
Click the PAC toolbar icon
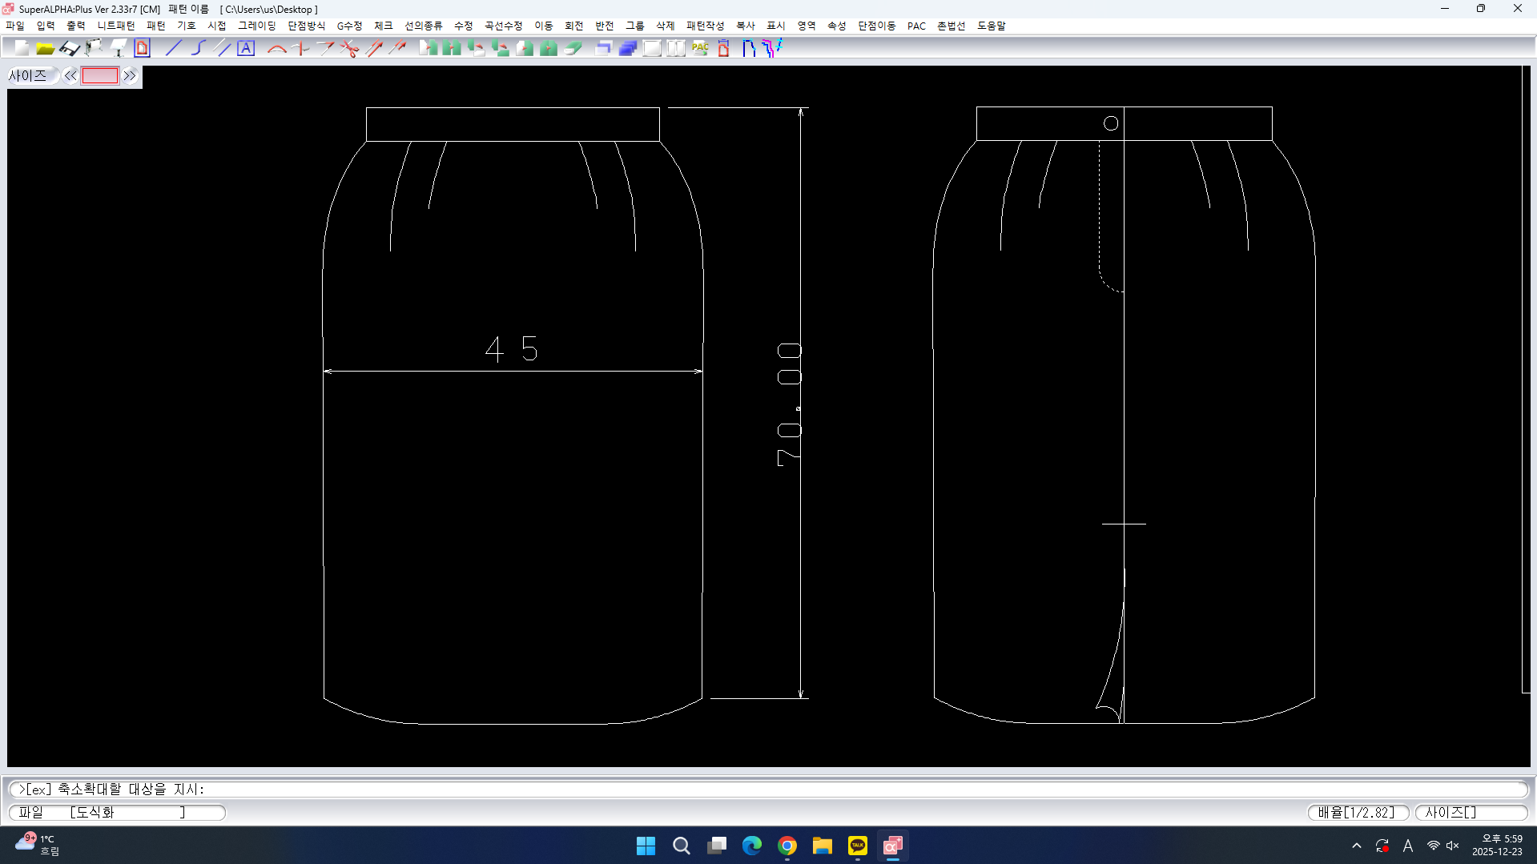pyautogui.click(x=700, y=48)
